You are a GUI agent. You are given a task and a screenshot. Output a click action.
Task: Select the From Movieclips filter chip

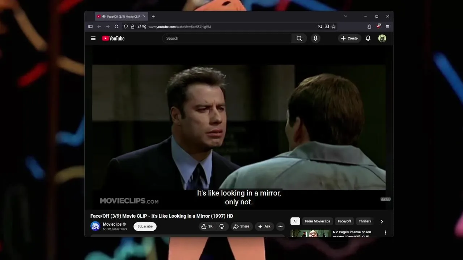pos(318,221)
